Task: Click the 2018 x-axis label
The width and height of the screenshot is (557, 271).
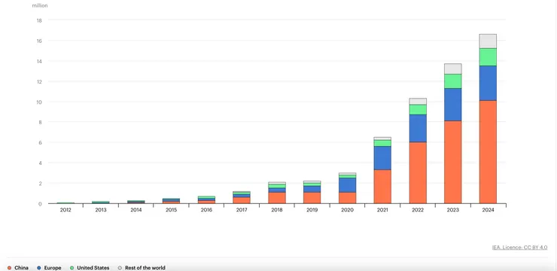Action: (x=277, y=210)
